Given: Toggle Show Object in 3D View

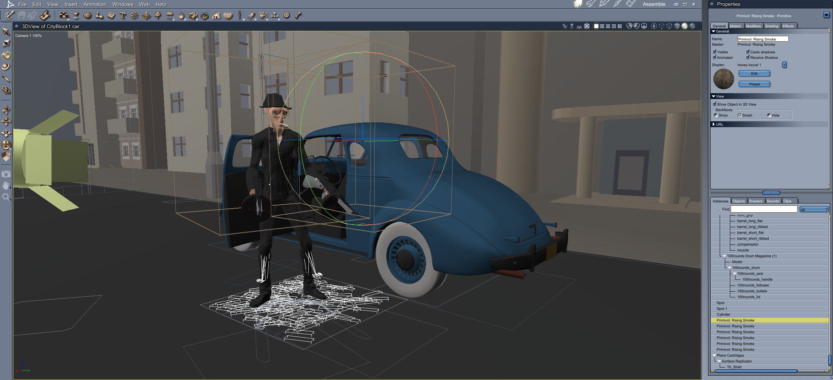Looking at the screenshot, I should pyautogui.click(x=715, y=104).
